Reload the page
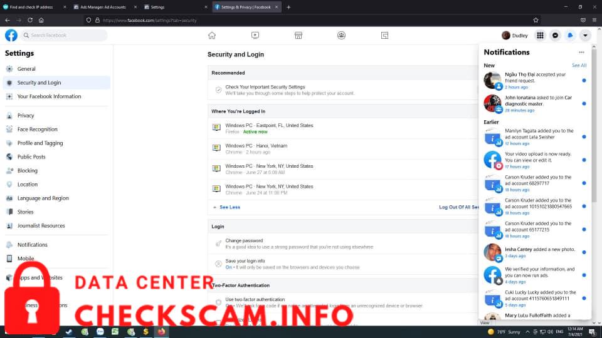The image size is (602, 338). (x=30, y=20)
